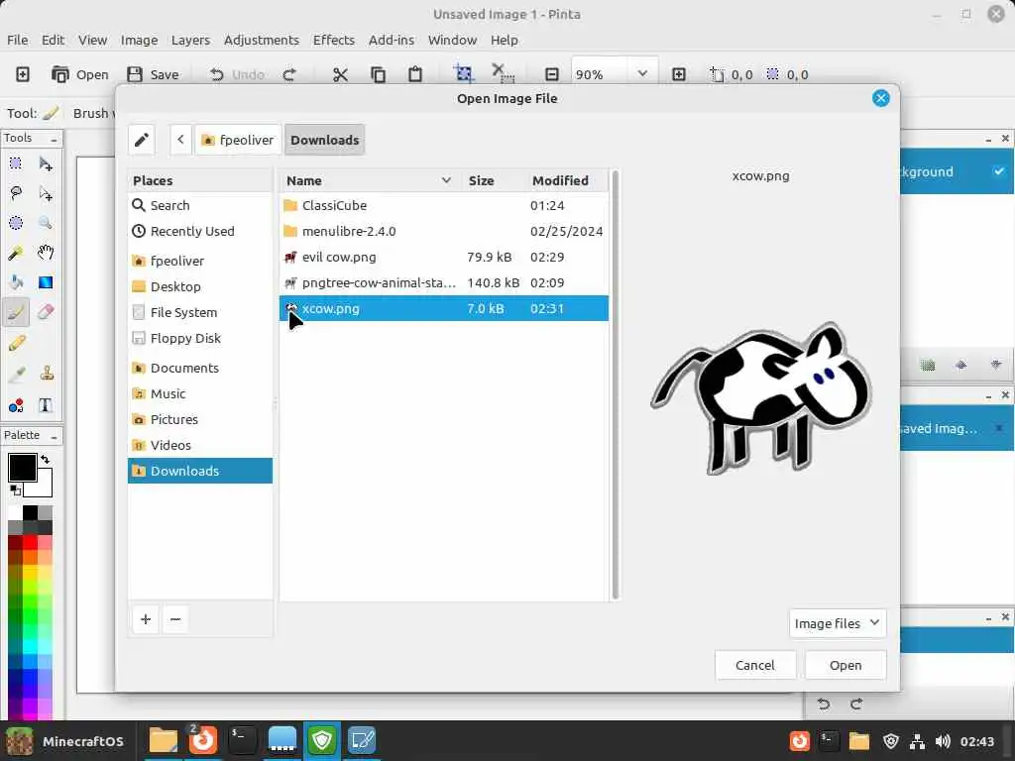Image resolution: width=1015 pixels, height=761 pixels.
Task: Reset colors to black and white
Action: click(16, 490)
